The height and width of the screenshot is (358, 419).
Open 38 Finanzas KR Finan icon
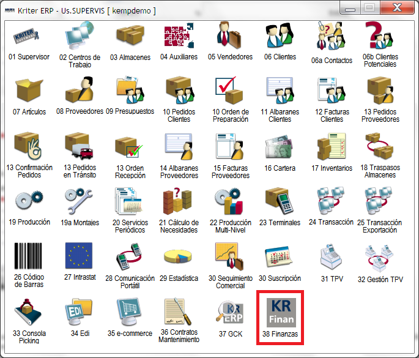[x=281, y=313]
